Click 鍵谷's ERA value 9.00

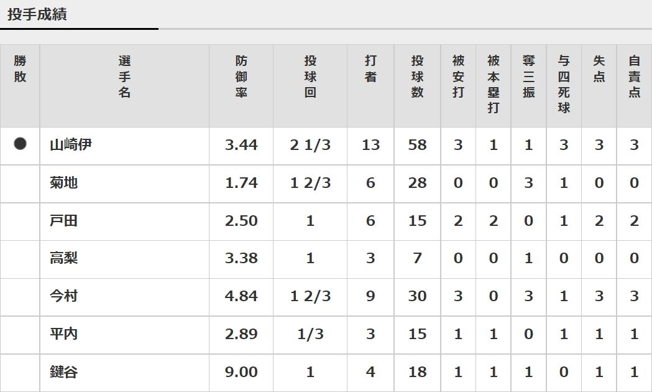241,371
